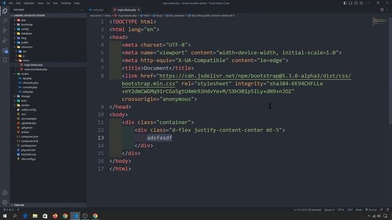
Task: Expand the lang folder
Action: coord(23,38)
